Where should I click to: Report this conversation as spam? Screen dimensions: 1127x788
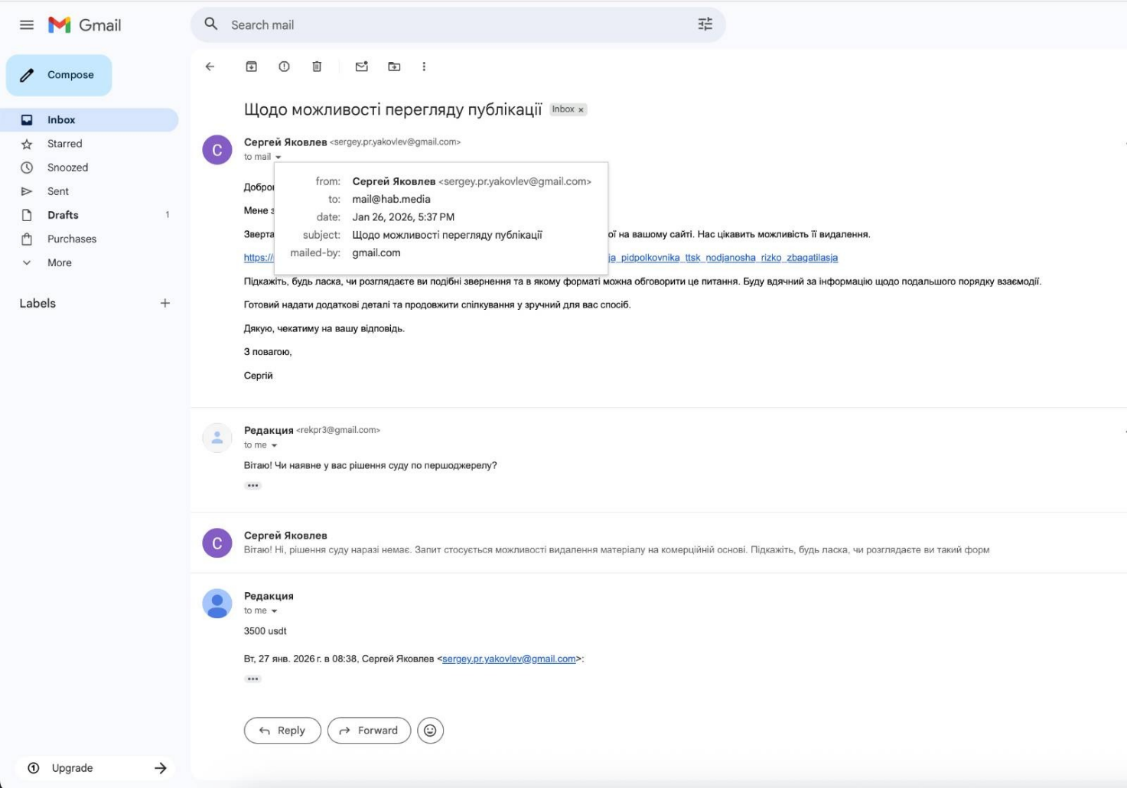pos(284,67)
